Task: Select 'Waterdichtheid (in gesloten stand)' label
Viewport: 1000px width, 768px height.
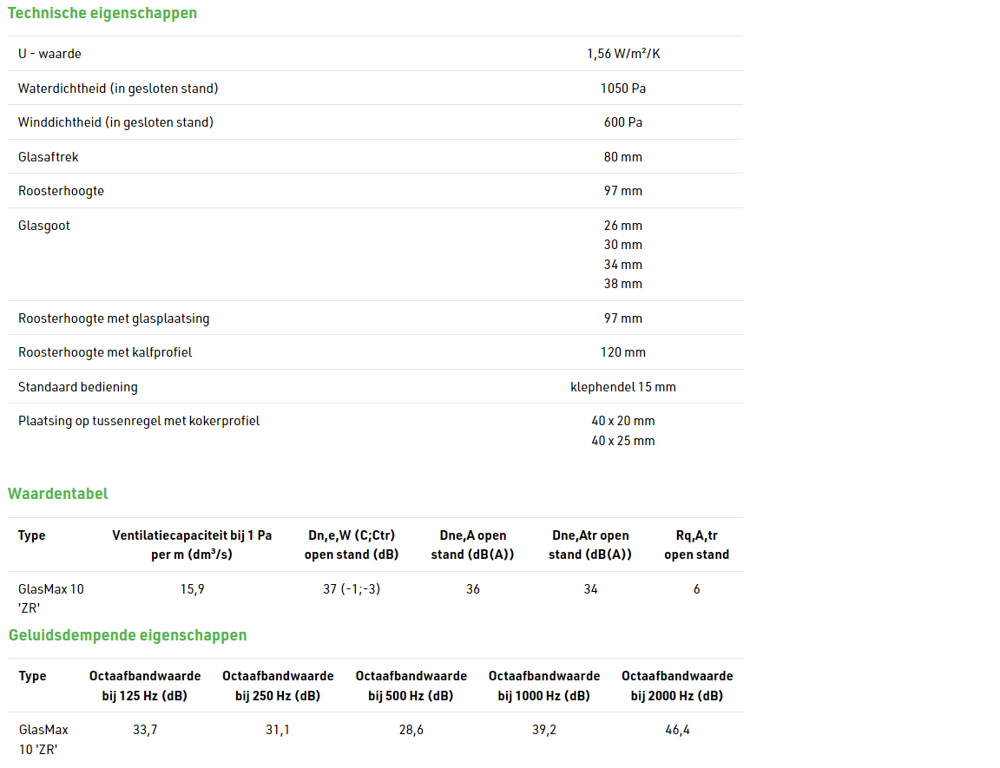Action: (x=118, y=88)
